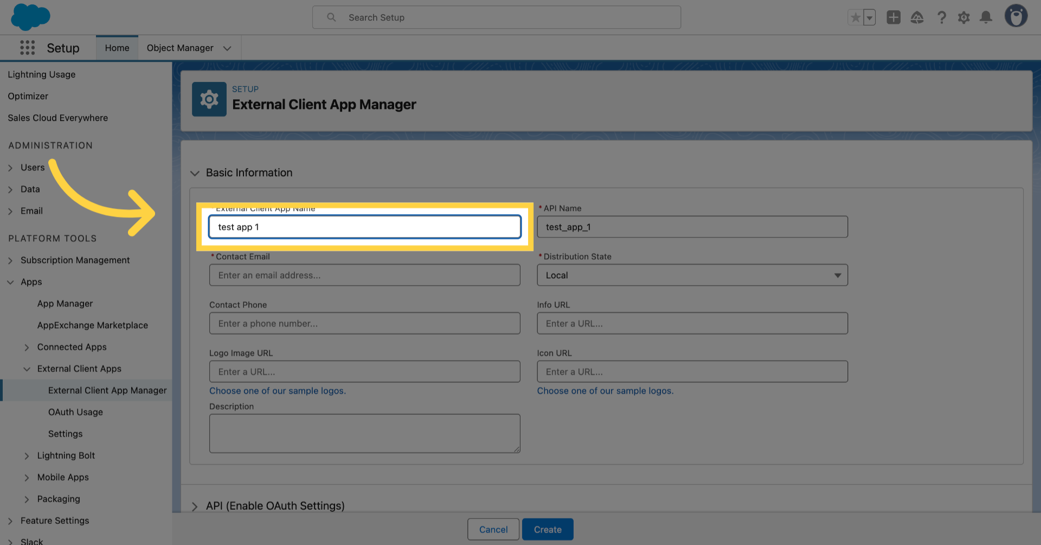Open the sample logos link under Logo URL
Viewport: 1041px width, 545px height.
tap(278, 390)
